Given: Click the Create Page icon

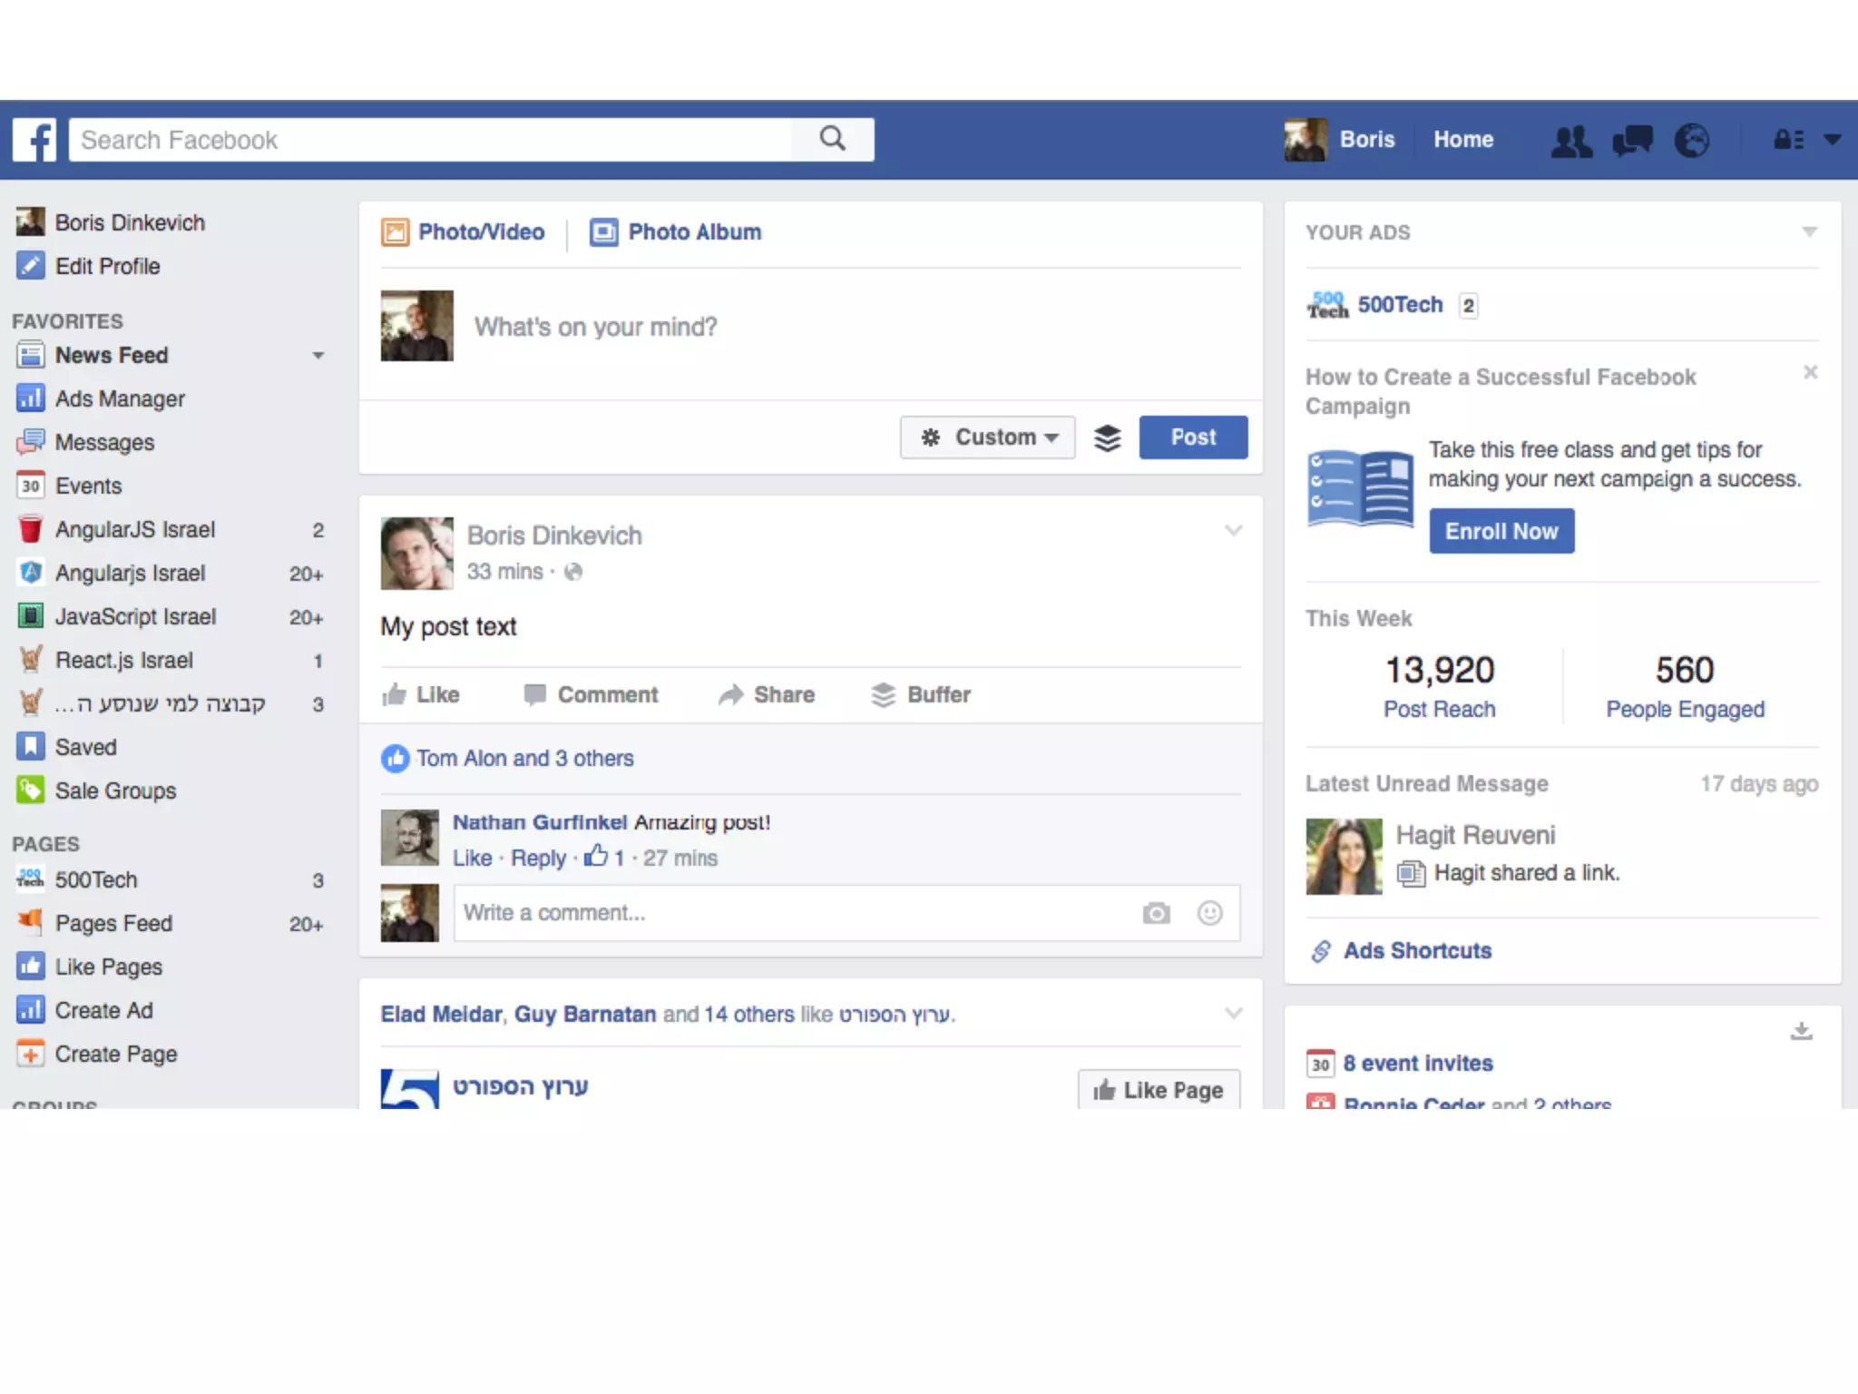Looking at the screenshot, I should tap(31, 1054).
